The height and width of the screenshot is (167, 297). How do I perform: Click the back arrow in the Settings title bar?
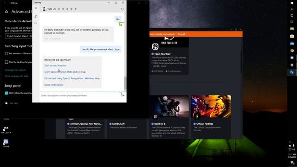click(5, 3)
